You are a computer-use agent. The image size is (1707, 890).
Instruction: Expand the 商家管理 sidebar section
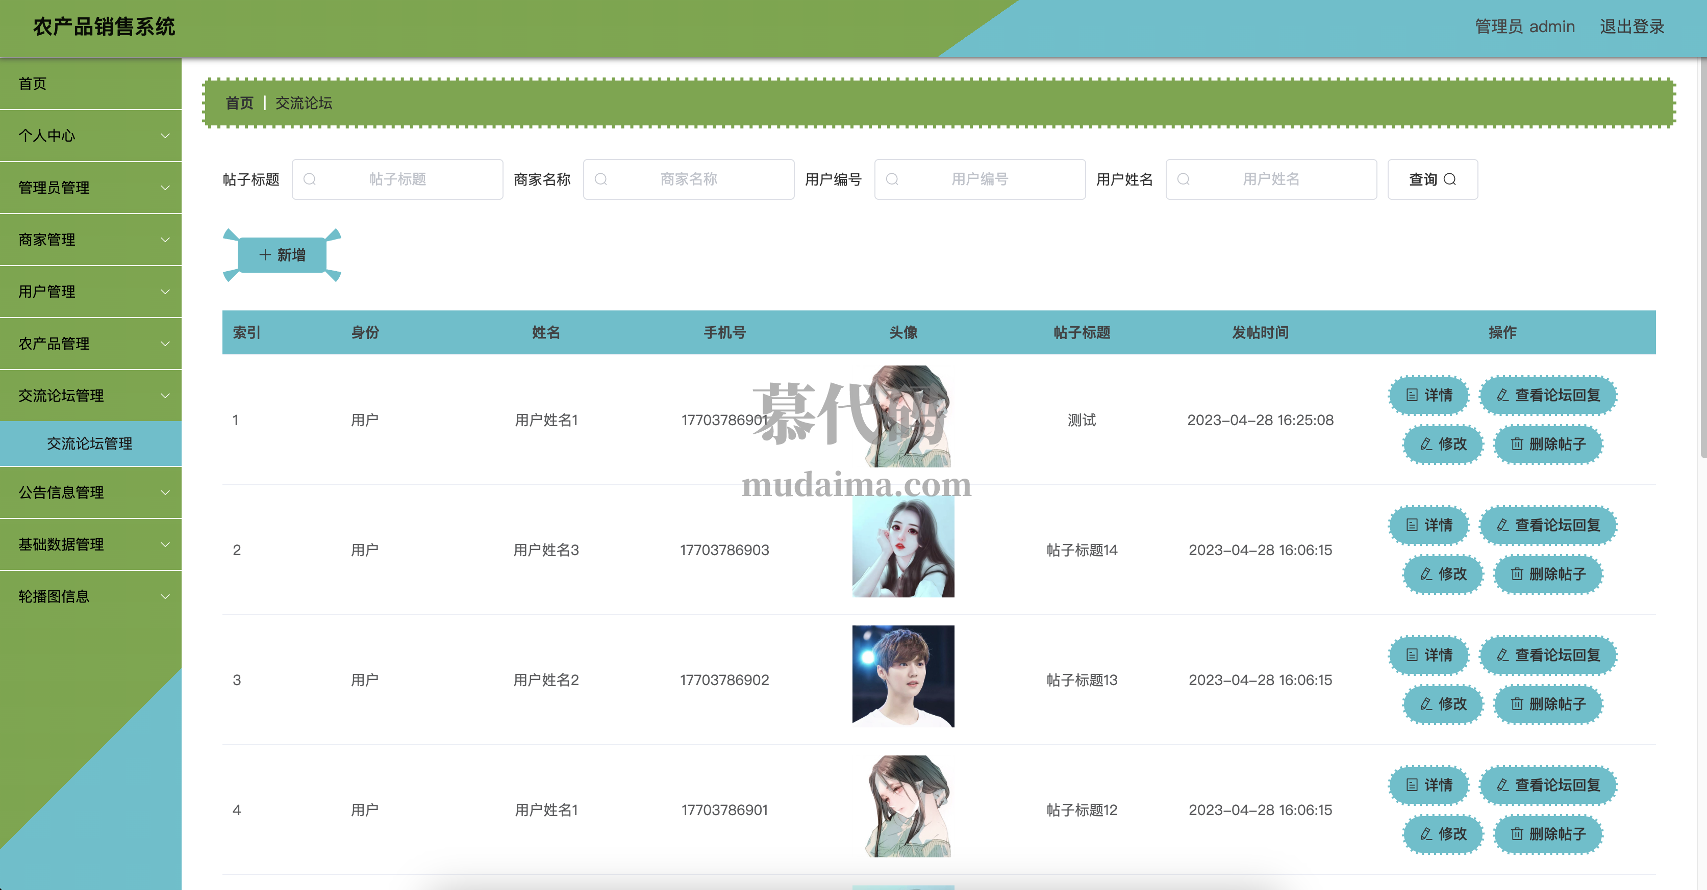[x=165, y=240]
